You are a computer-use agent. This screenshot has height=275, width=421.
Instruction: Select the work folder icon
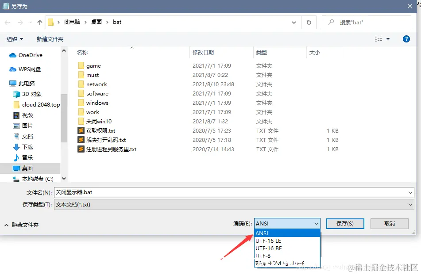click(81, 112)
